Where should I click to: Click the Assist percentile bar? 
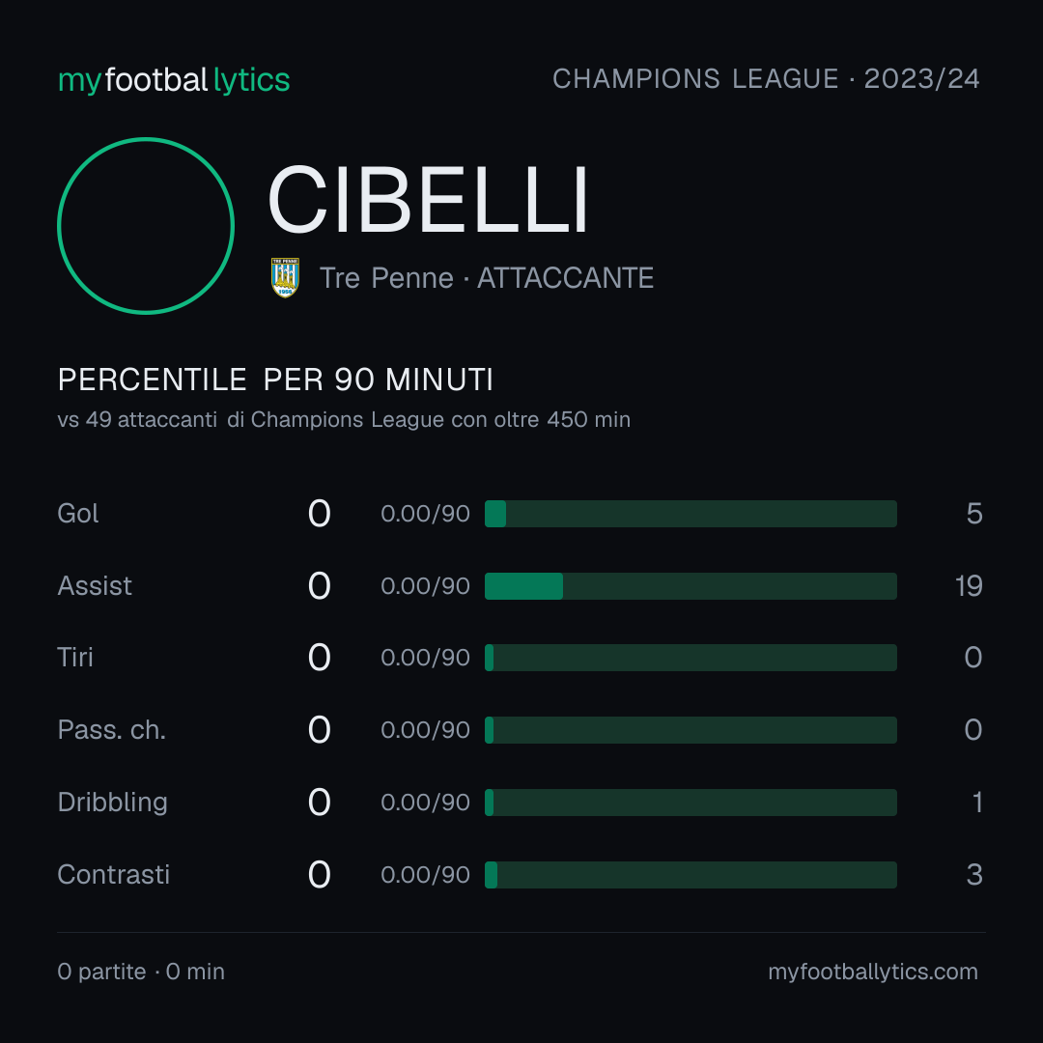click(691, 586)
